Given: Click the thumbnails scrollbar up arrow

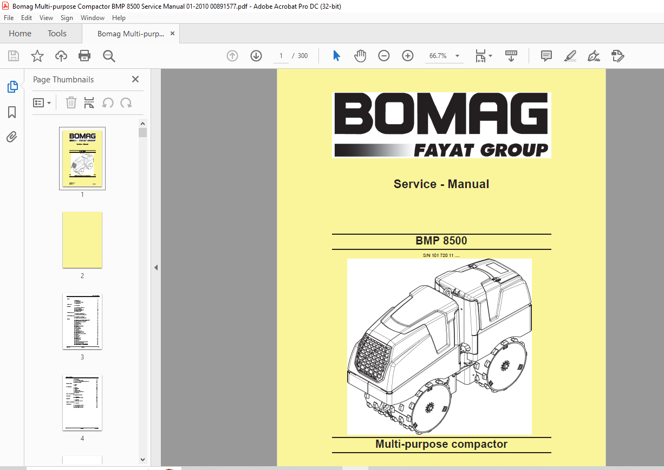Looking at the screenshot, I should pyautogui.click(x=143, y=124).
